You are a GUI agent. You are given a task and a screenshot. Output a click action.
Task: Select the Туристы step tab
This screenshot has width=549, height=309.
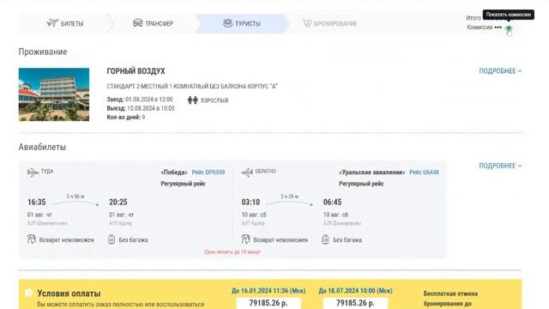tap(242, 23)
